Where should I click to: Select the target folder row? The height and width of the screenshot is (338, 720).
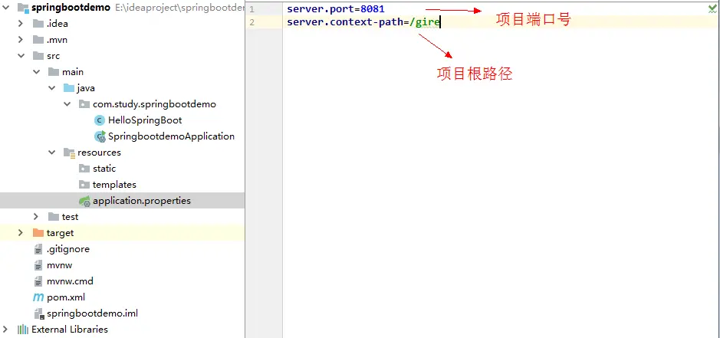(x=122, y=232)
